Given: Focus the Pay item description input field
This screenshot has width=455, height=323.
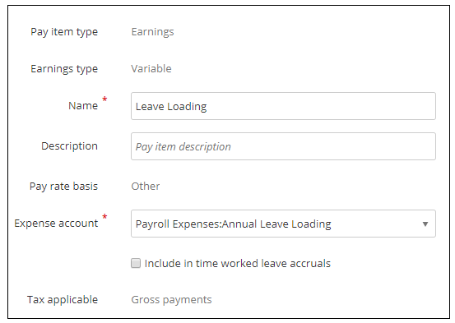Looking at the screenshot, I should tap(283, 146).
